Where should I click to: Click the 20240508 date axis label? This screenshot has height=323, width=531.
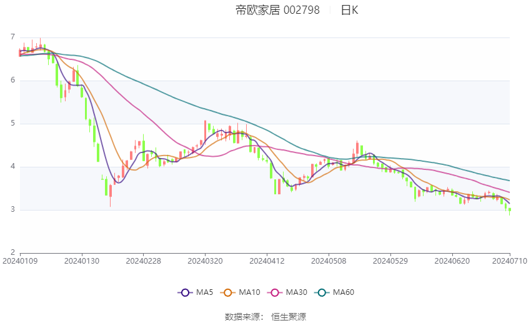click(329, 261)
